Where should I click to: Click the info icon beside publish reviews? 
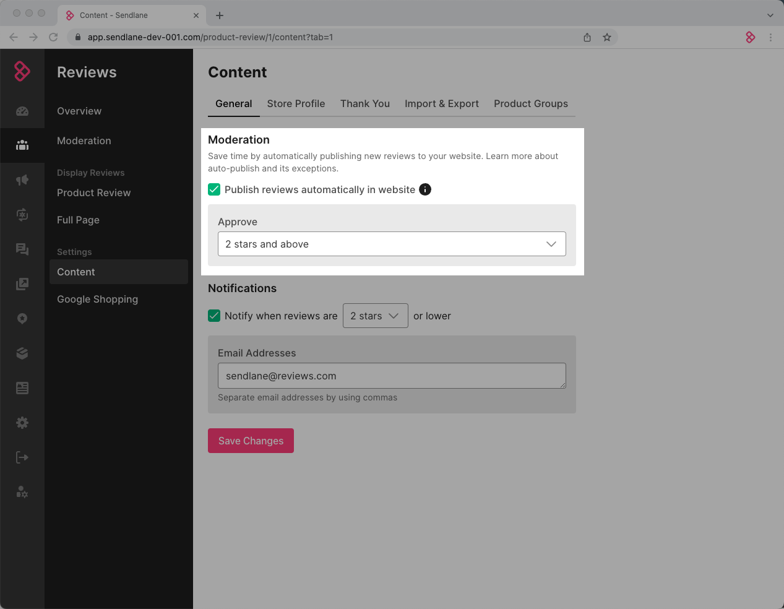coord(425,189)
